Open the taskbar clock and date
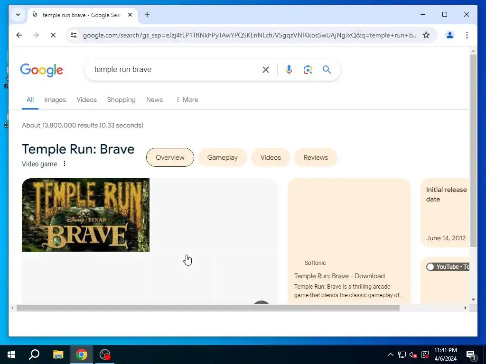 445,355
